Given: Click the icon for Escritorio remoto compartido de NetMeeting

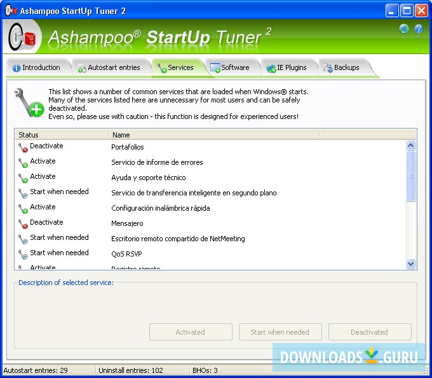Looking at the screenshot, I should point(23,239).
